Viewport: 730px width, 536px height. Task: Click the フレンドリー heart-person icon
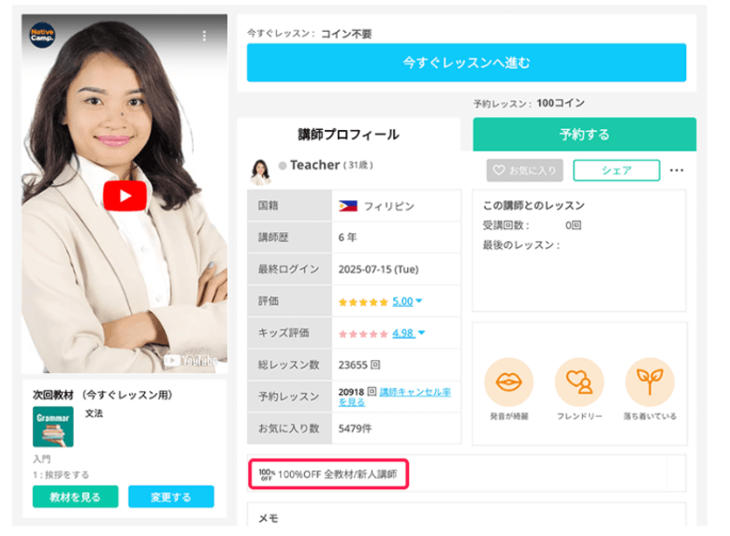(x=579, y=382)
